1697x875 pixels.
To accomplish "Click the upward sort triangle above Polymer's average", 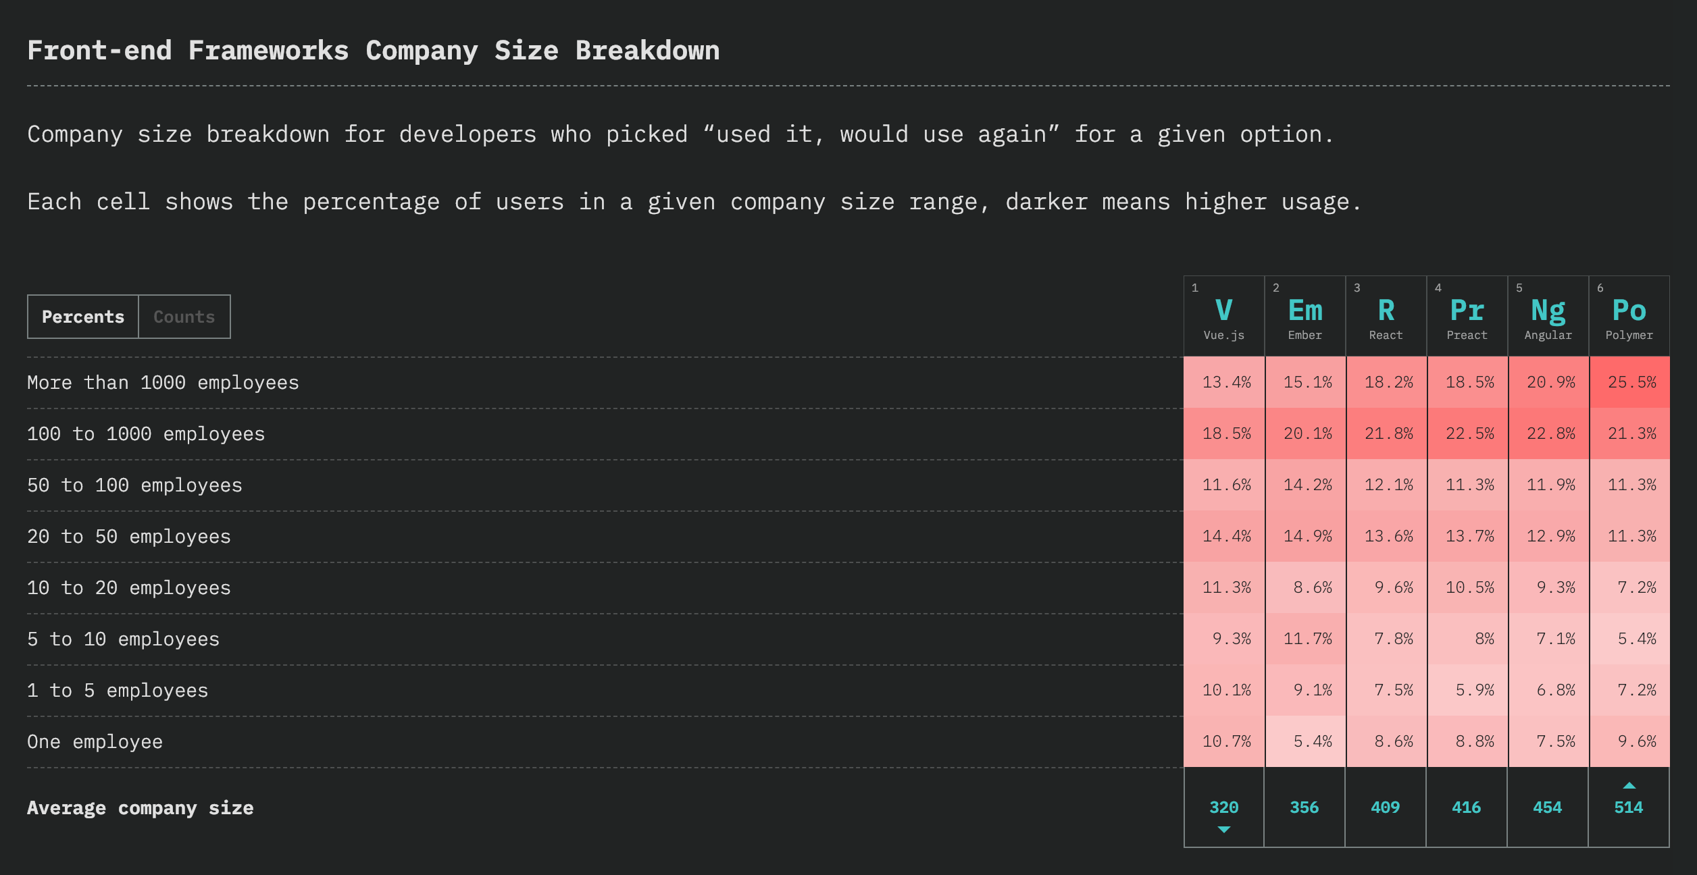I will pyautogui.click(x=1630, y=785).
